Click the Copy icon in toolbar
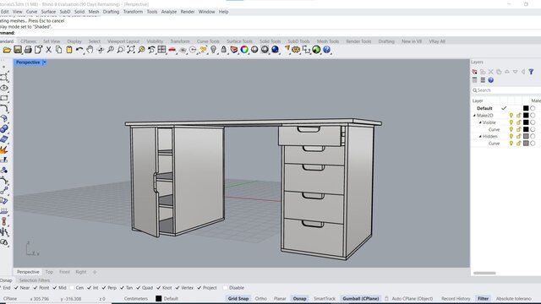 click(58, 50)
